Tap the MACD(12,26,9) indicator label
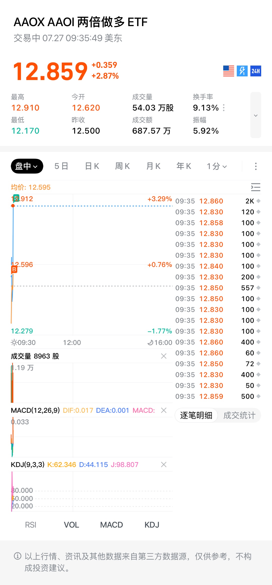This screenshot has height=585, width=272. click(x=35, y=410)
